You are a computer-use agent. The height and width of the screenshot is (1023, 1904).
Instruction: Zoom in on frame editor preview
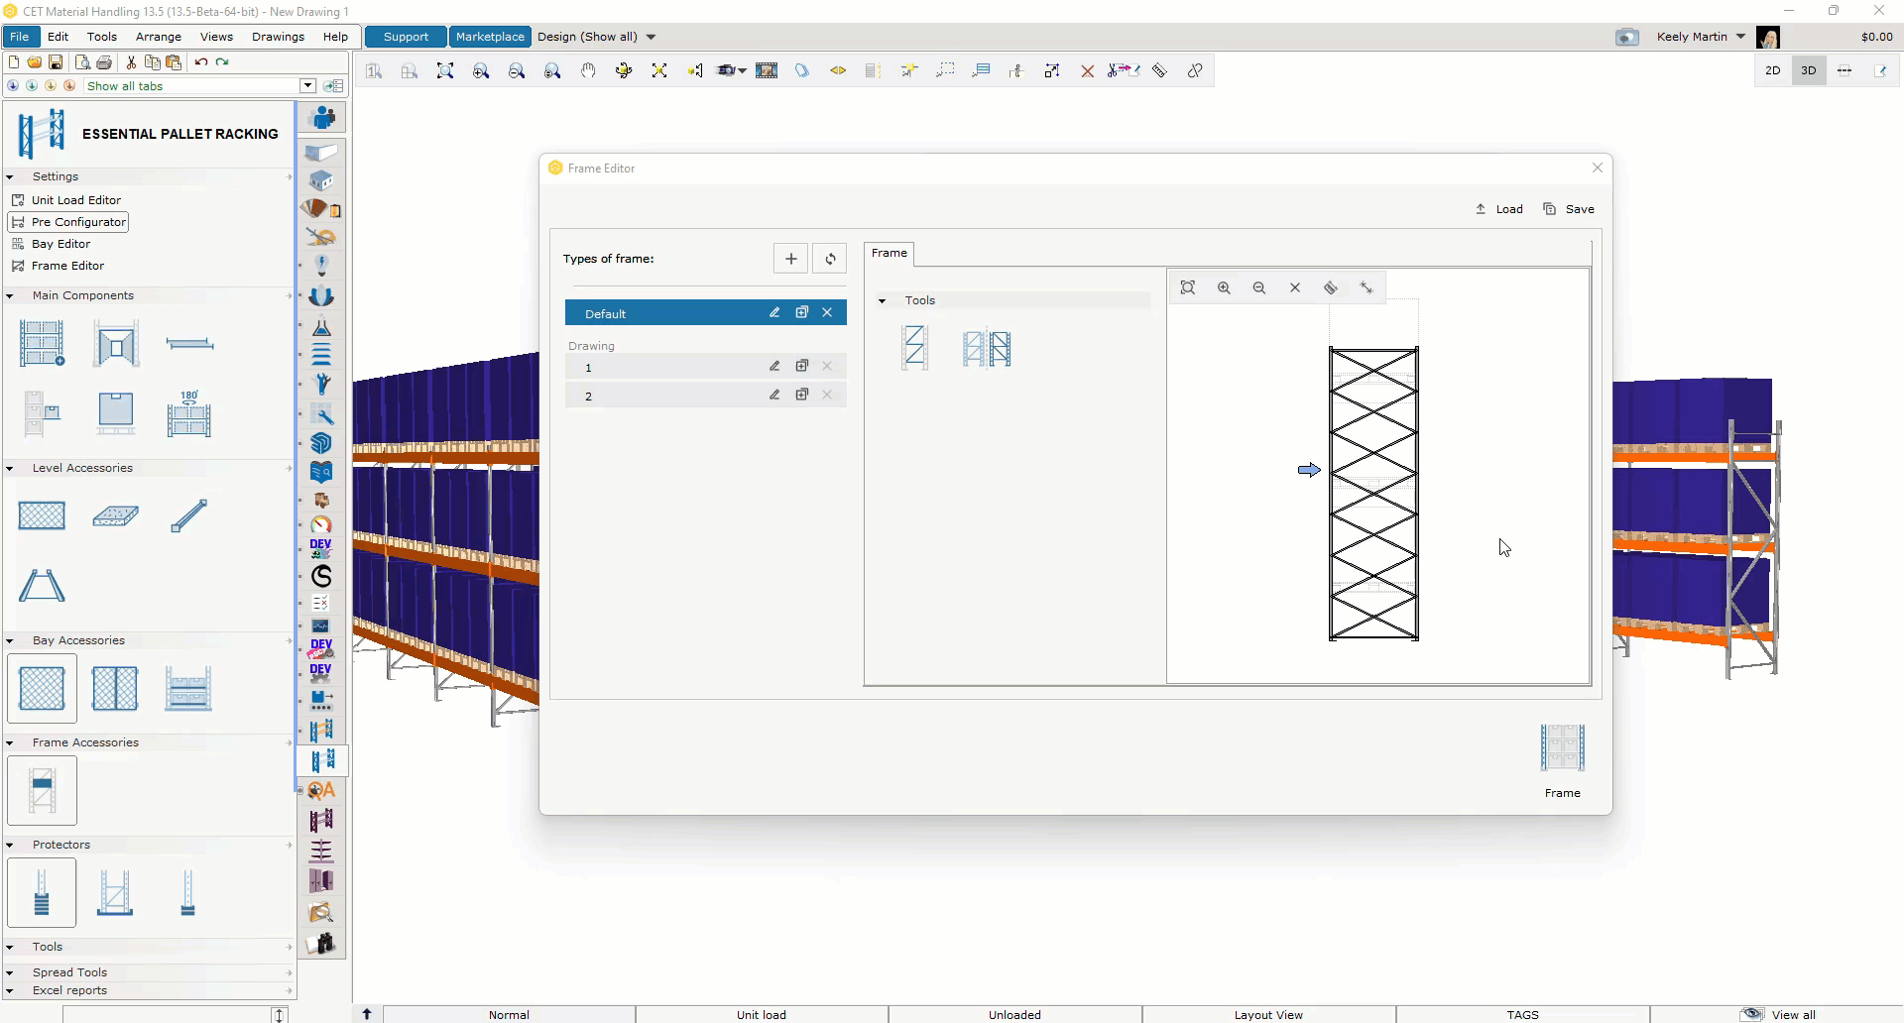click(1224, 287)
